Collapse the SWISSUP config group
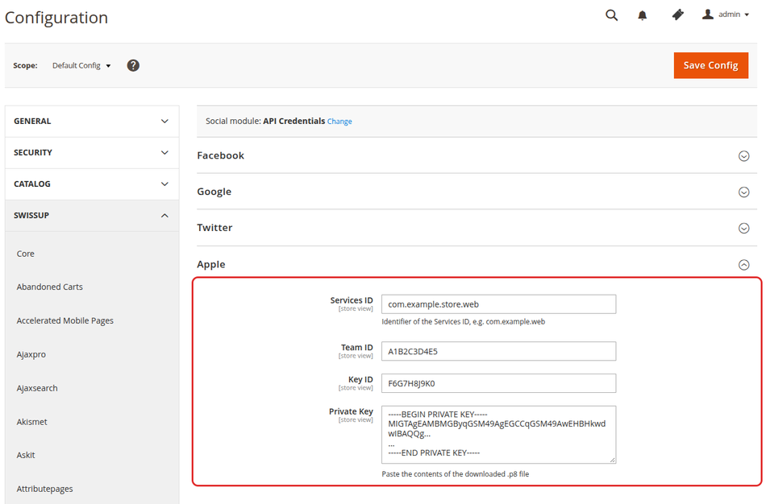Viewport: 766px width, 504px height. point(92,215)
